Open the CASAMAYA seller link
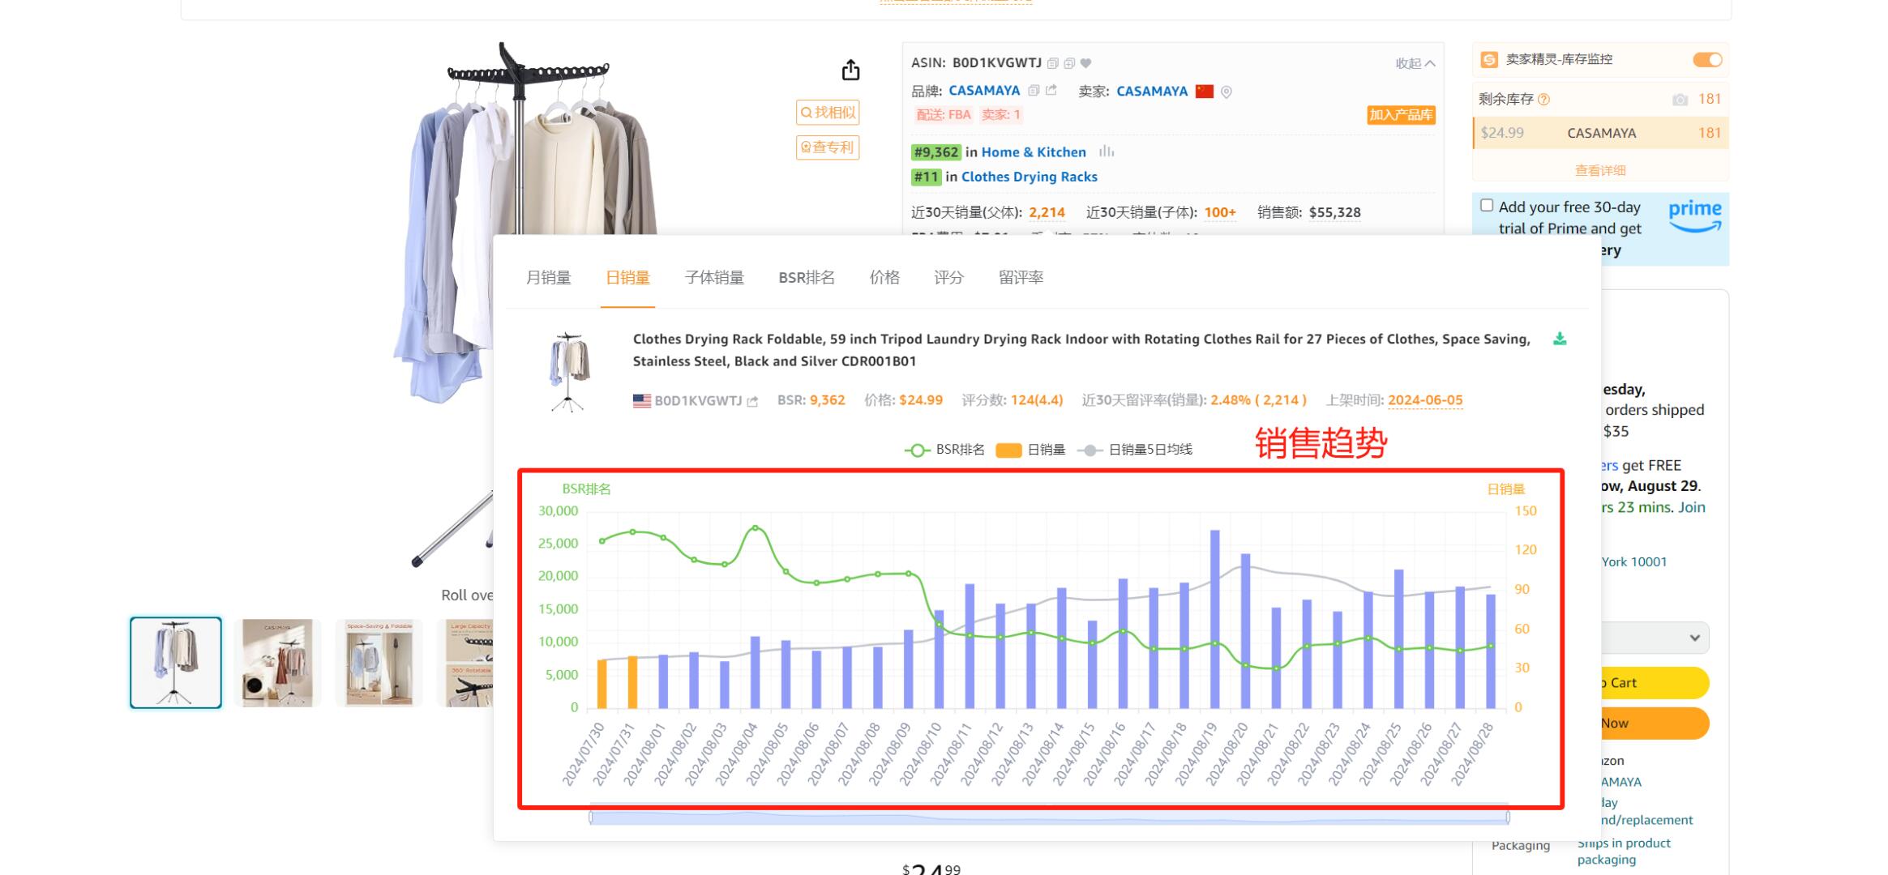Screen dimensions: 1888x875 [1152, 92]
